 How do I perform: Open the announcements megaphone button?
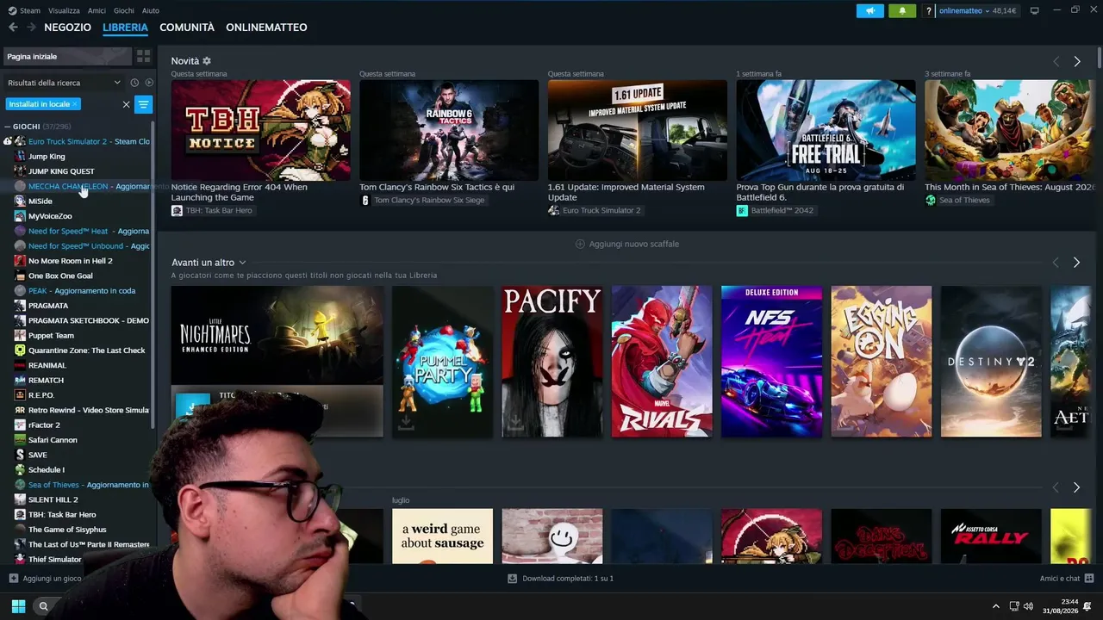click(x=870, y=11)
